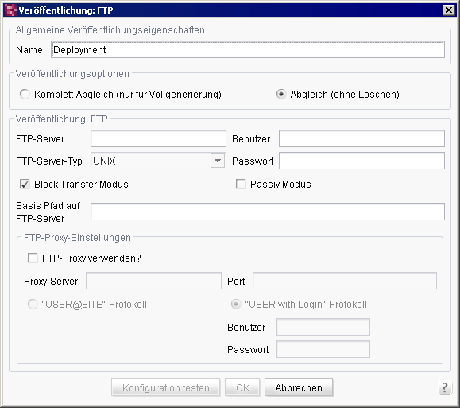The height and width of the screenshot is (408, 460).
Task: Click into the FTP-Server text field
Action: click(x=158, y=138)
